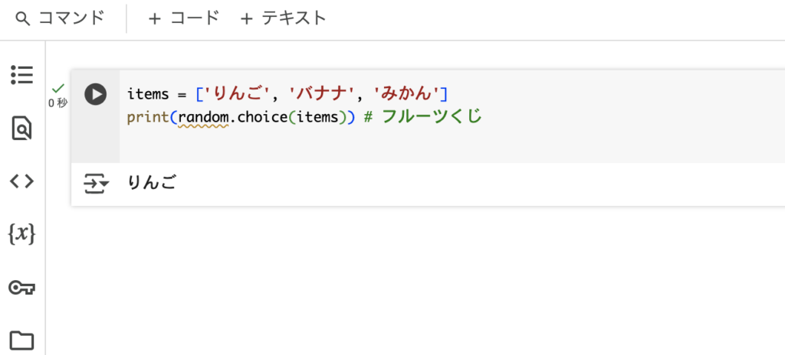
Task: Open the find and replace sidebar icon
Action: (22, 129)
